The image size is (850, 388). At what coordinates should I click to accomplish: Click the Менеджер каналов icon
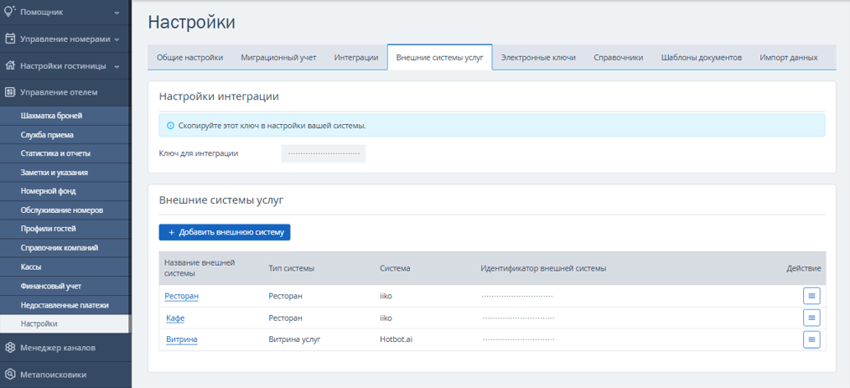point(10,348)
